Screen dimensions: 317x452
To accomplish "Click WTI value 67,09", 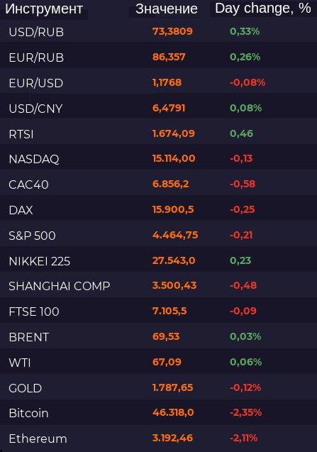I will tap(167, 362).
